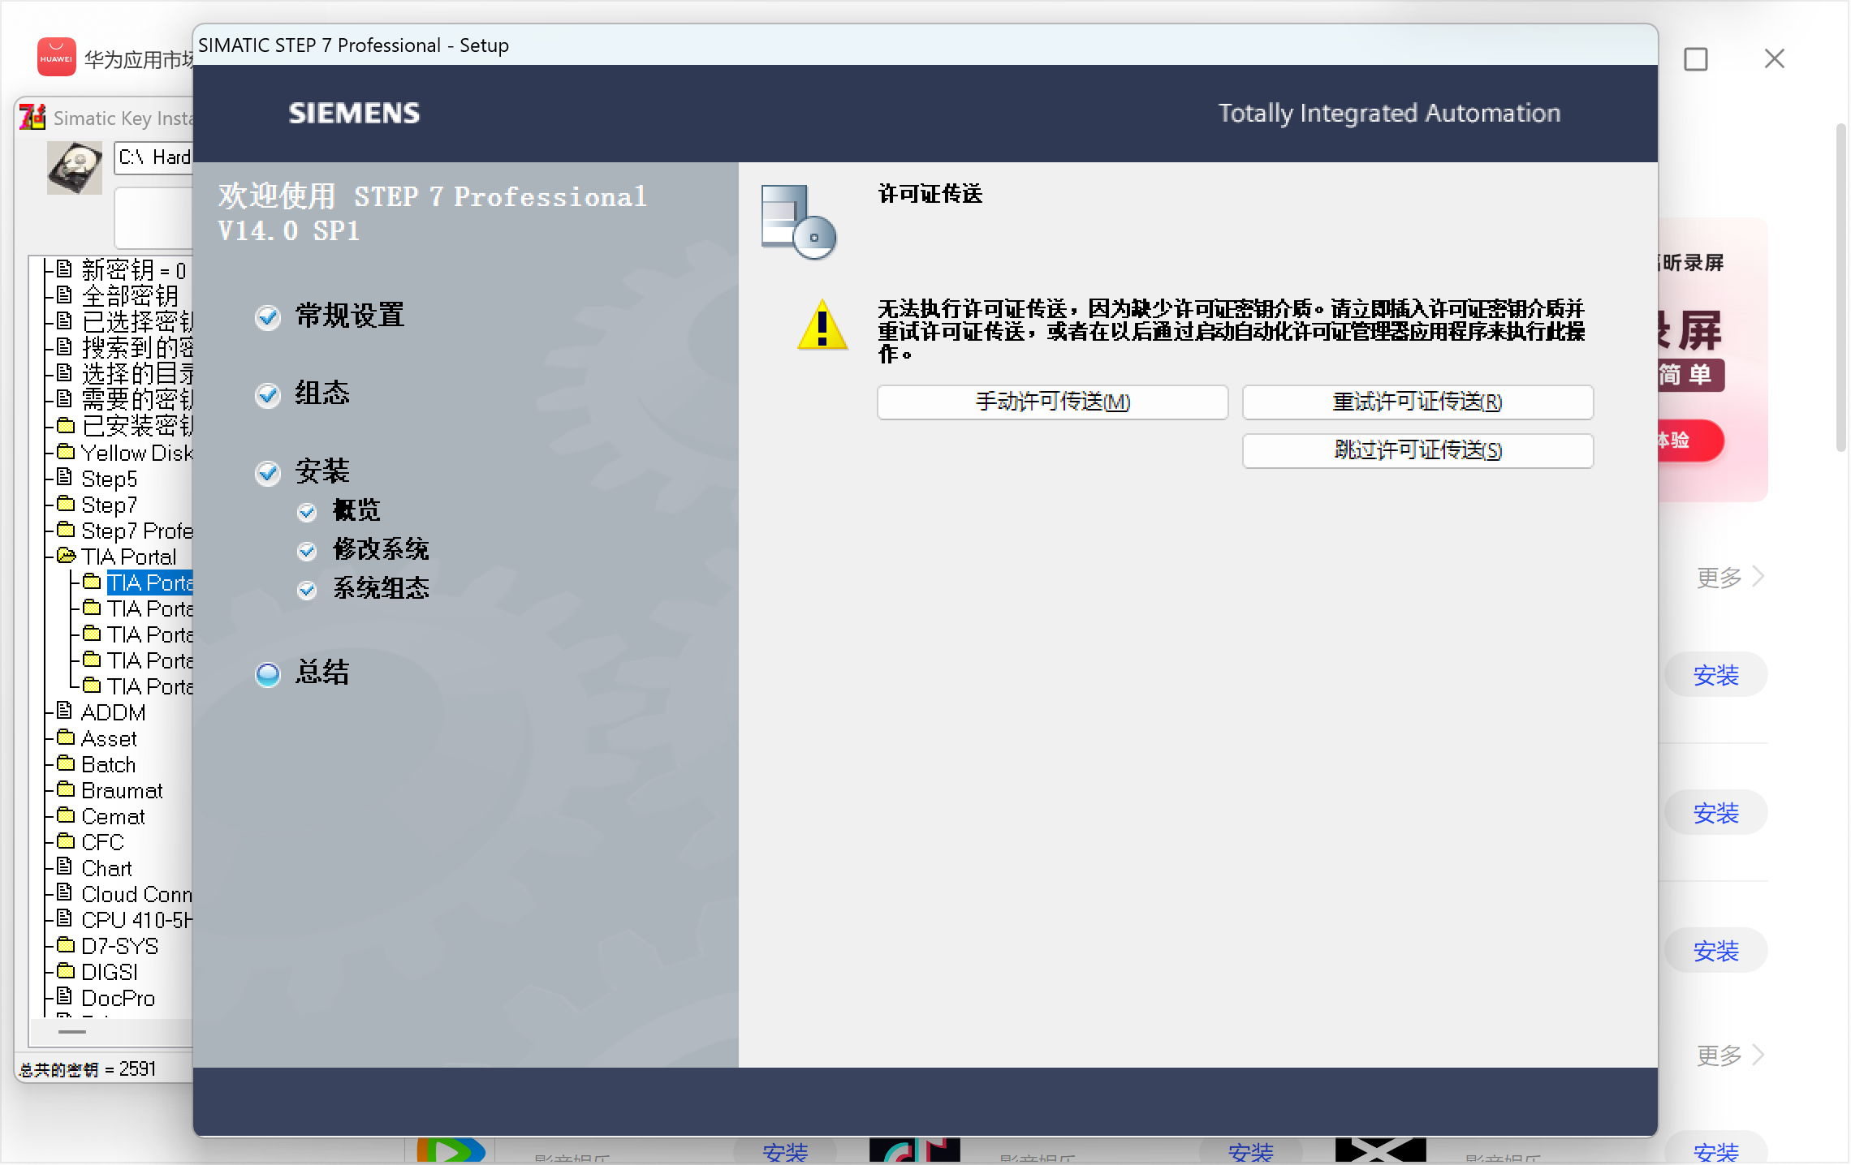The image size is (1851, 1165).
Task: Click 跳过许可证传送(S) button
Action: pos(1417,450)
